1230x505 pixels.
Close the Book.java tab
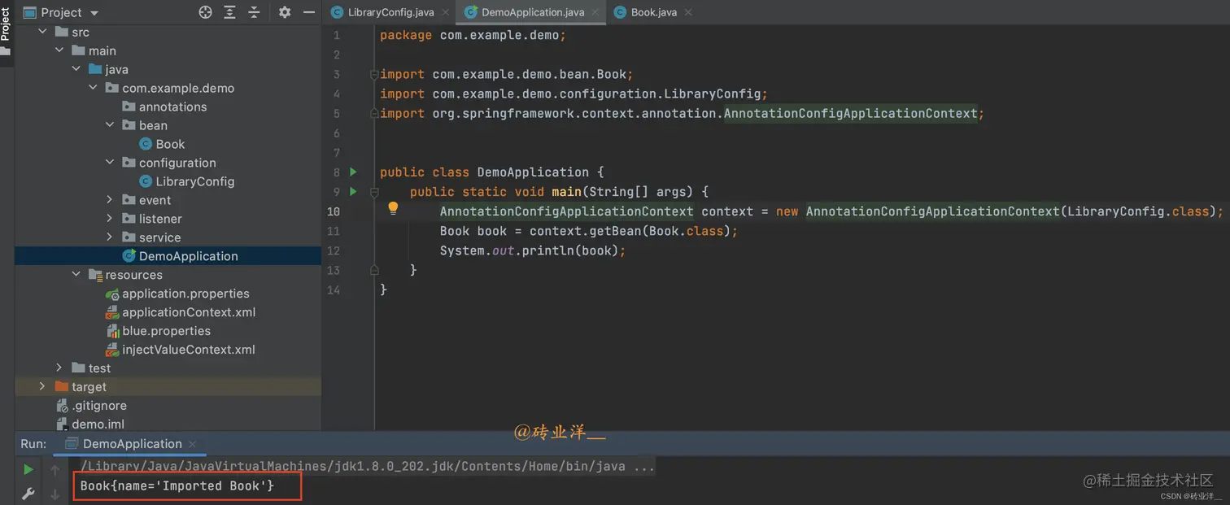click(x=688, y=12)
